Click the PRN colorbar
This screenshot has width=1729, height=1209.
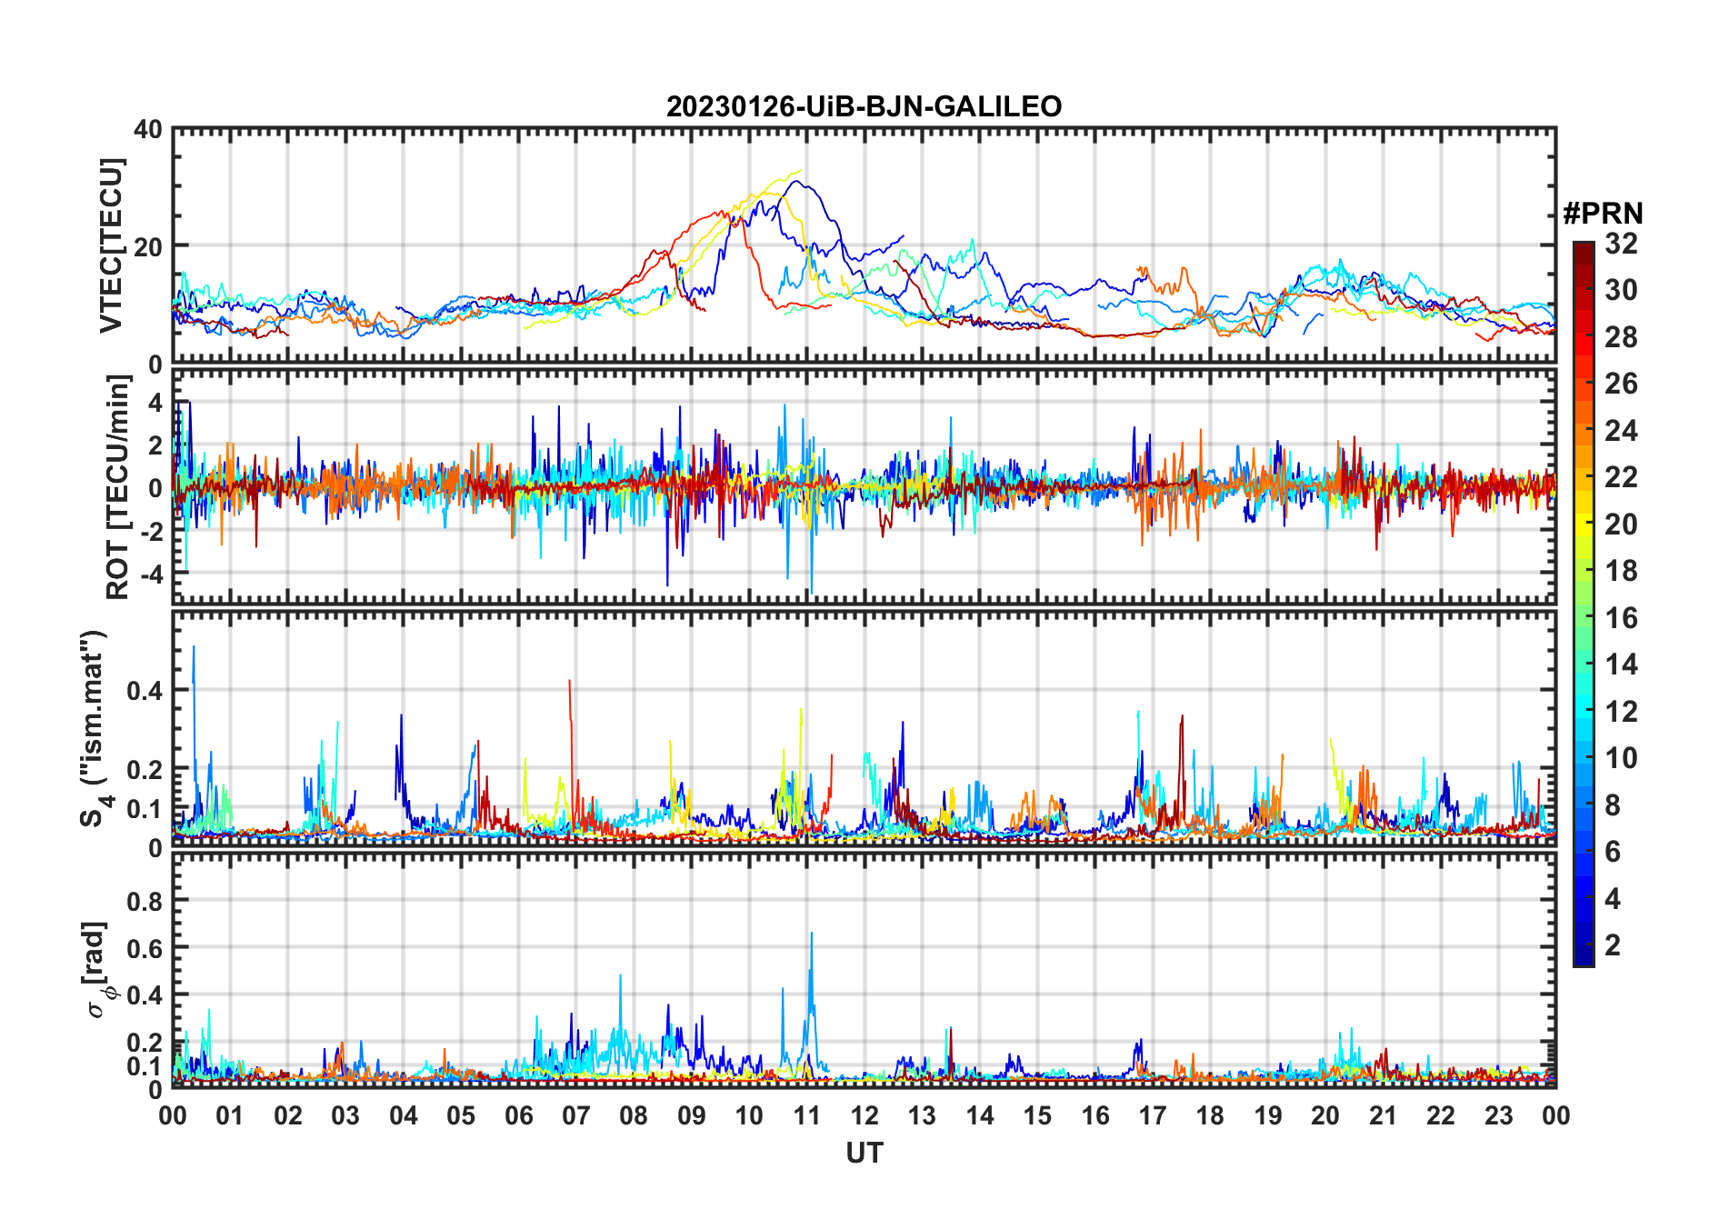[x=1584, y=604]
